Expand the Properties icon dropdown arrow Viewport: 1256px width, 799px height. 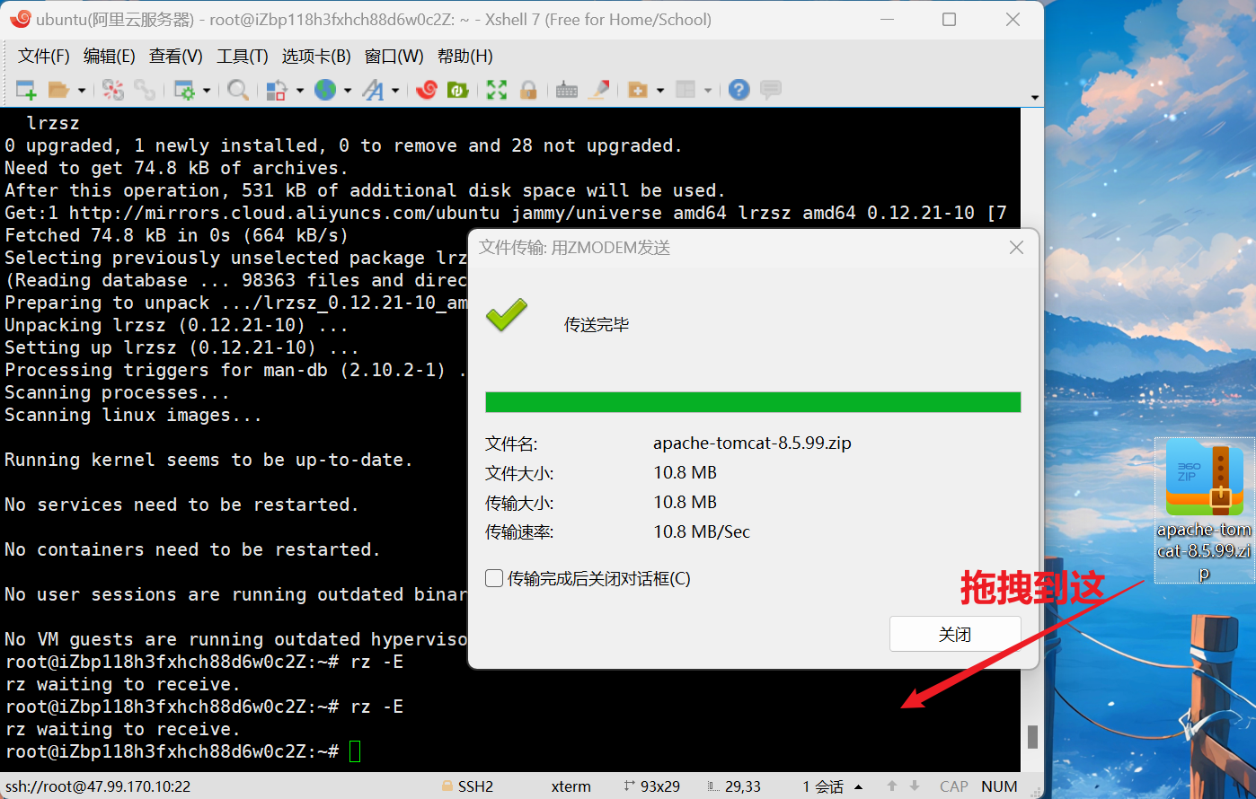click(207, 90)
